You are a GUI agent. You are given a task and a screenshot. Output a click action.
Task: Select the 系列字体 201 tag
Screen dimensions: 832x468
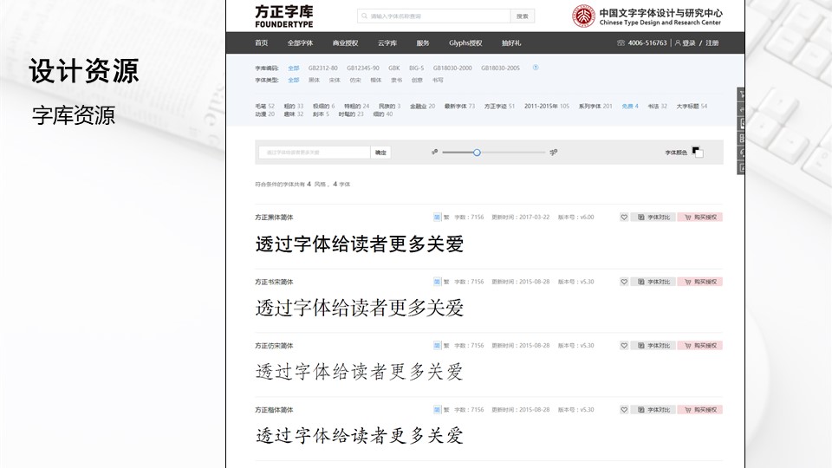(595, 106)
